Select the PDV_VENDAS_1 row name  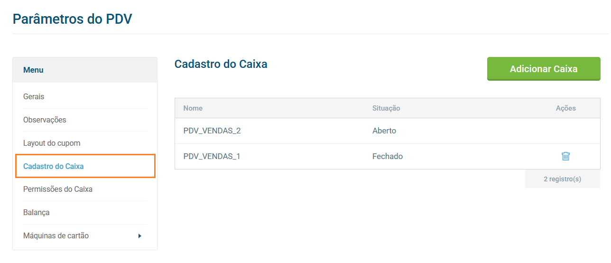click(x=212, y=156)
